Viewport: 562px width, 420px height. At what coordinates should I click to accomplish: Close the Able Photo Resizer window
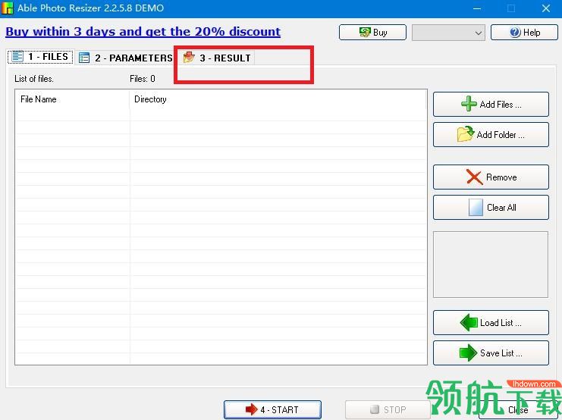545,8
